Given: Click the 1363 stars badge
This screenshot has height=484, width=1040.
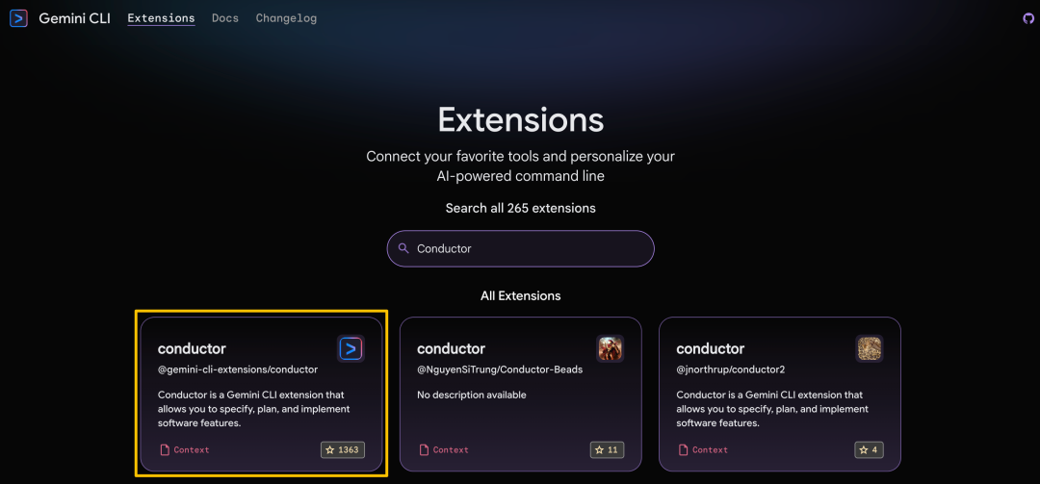Looking at the screenshot, I should 342,450.
